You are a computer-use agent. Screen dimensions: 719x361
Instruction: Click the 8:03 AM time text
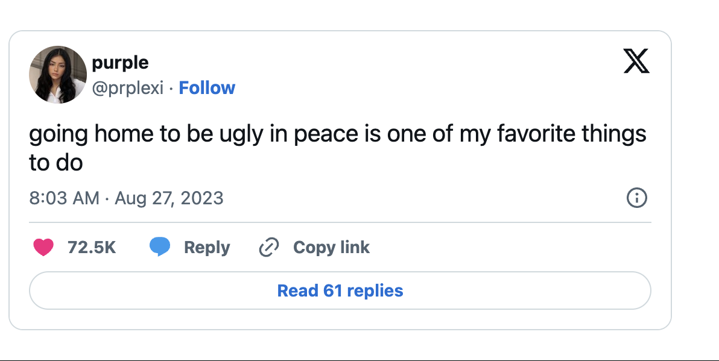(x=64, y=198)
